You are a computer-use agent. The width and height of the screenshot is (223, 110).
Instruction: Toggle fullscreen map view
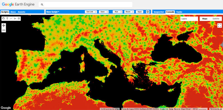click(220, 25)
